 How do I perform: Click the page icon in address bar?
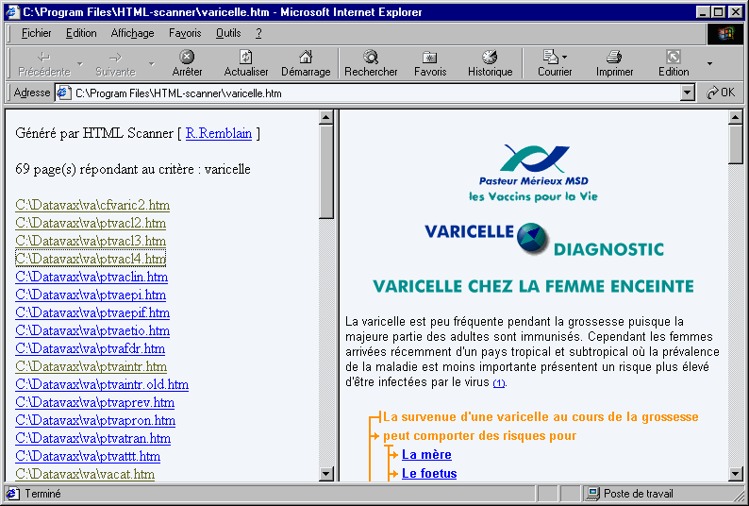(x=63, y=93)
